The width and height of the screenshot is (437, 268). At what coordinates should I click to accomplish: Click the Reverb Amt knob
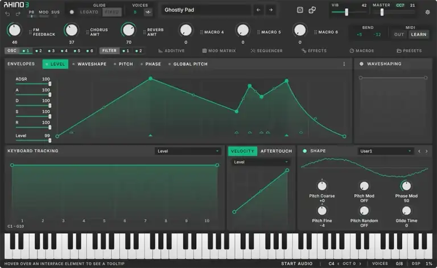(x=129, y=30)
